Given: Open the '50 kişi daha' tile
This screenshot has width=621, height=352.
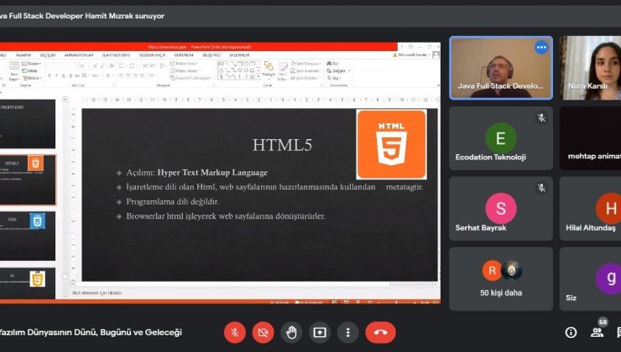Looking at the screenshot, I should (x=500, y=278).
